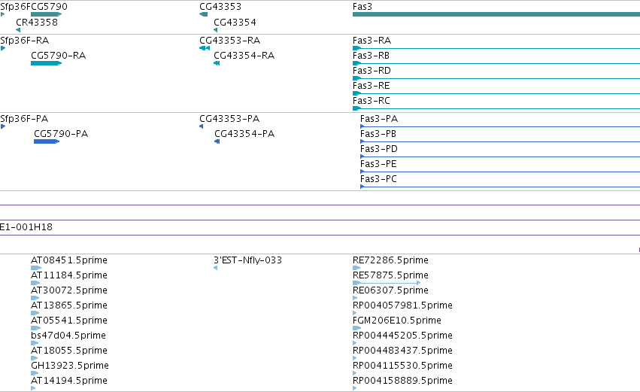Click the CG5790-RA transcript label
The width and height of the screenshot is (640, 392).
click(59, 56)
